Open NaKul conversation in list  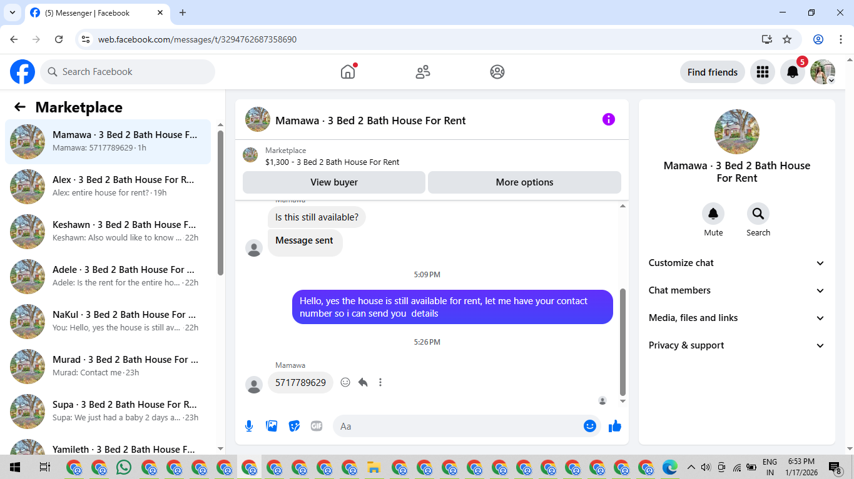[108, 322]
